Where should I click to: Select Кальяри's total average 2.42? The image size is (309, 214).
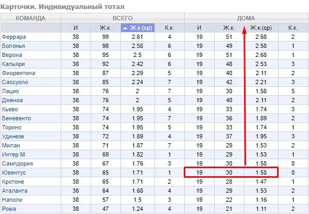(137, 64)
